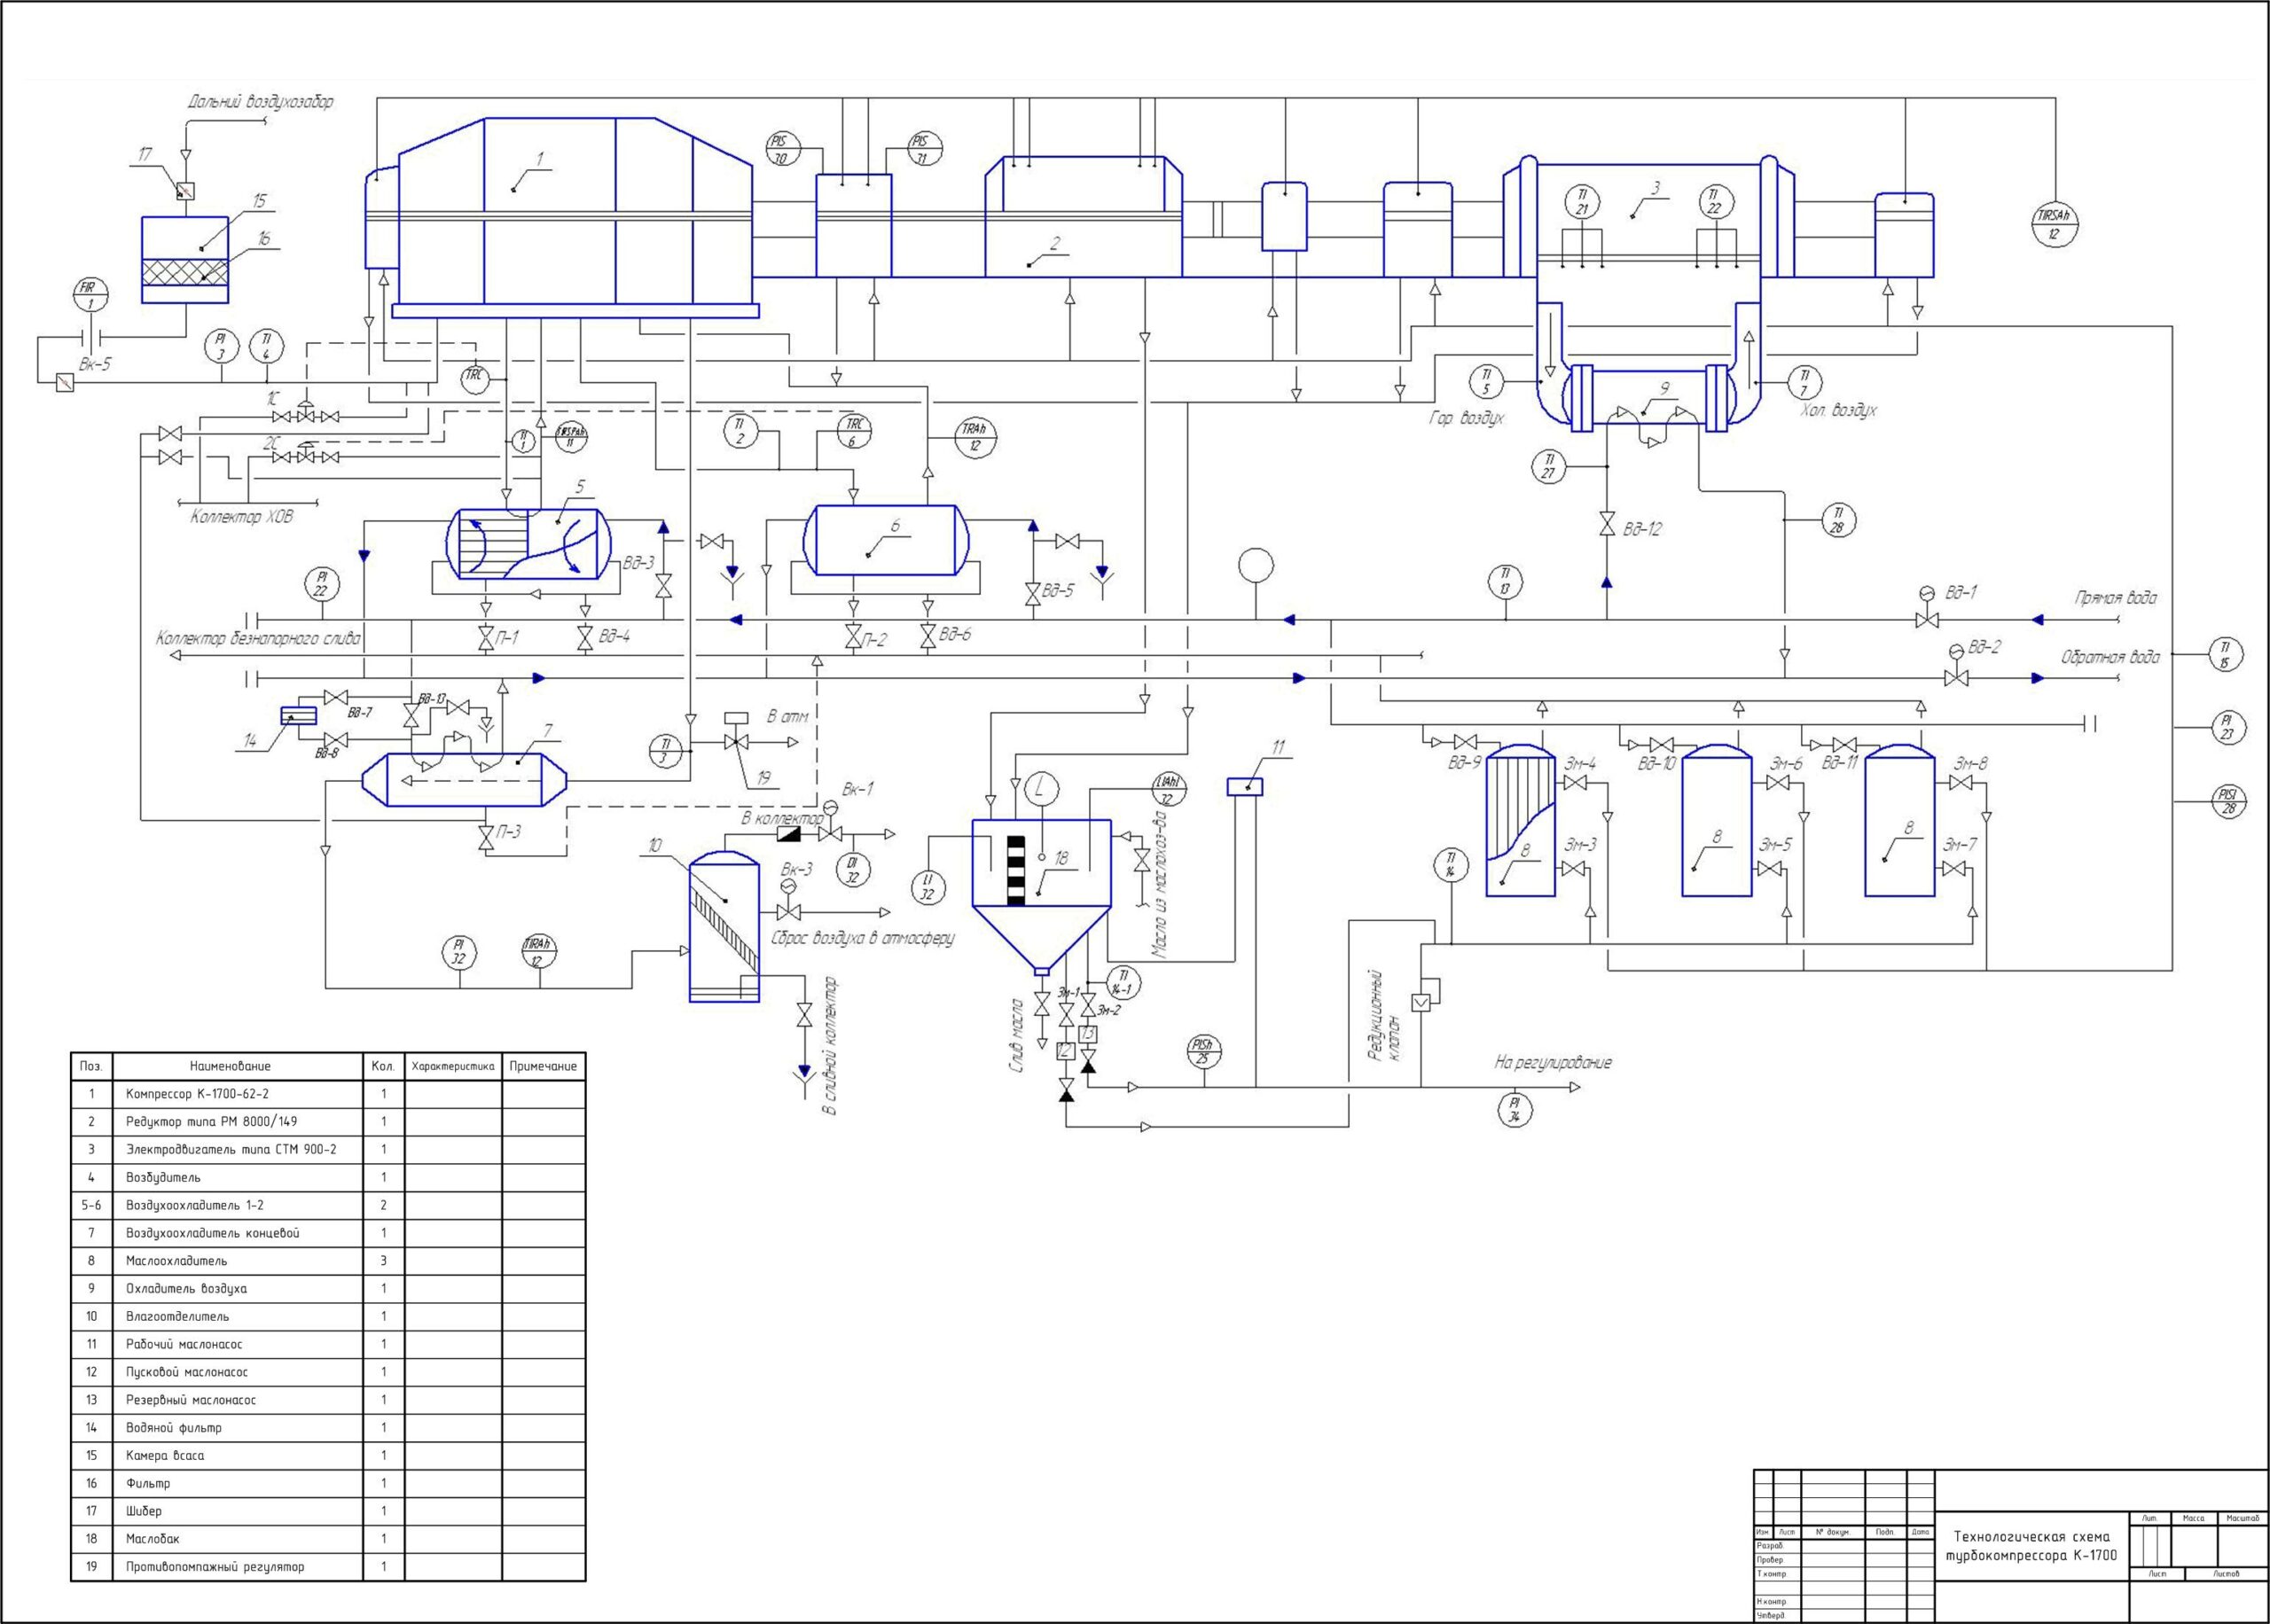2270x1624 pixels.
Task: Select the PI 23 pressure bubble
Action: (2227, 727)
